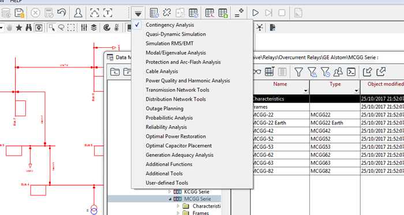Open Additional Tools entry

point(164,173)
